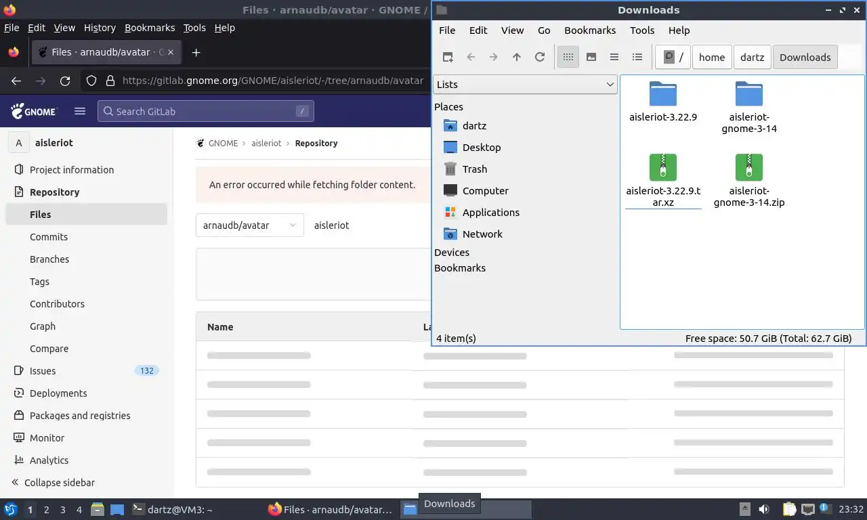Switch to icon view in the file manager

click(568, 57)
